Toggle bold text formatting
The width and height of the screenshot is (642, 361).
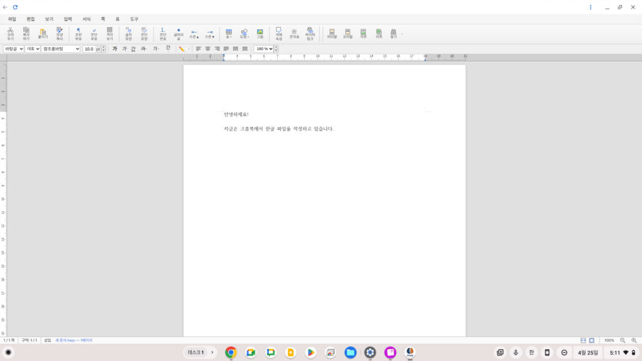click(115, 49)
